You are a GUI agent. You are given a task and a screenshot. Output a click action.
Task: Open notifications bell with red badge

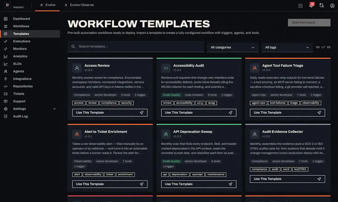[x=311, y=5]
